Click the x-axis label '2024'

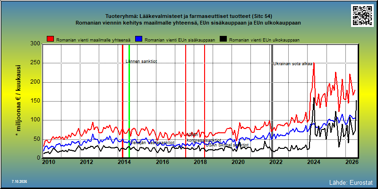click(x=314, y=162)
